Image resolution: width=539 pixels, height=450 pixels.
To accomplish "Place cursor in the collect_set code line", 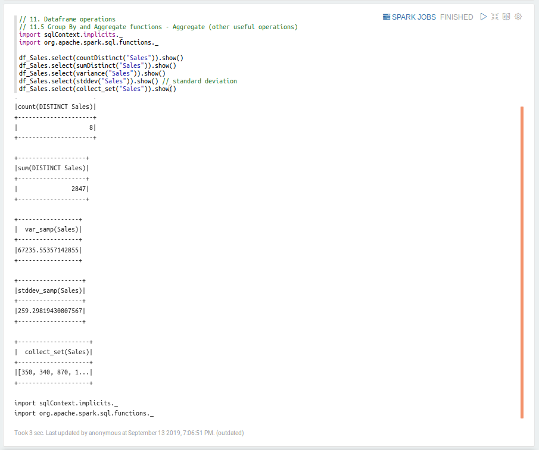I will click(x=98, y=89).
